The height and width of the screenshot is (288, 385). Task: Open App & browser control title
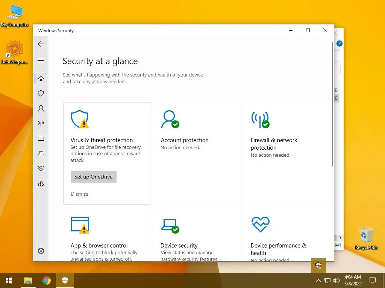tap(99, 245)
